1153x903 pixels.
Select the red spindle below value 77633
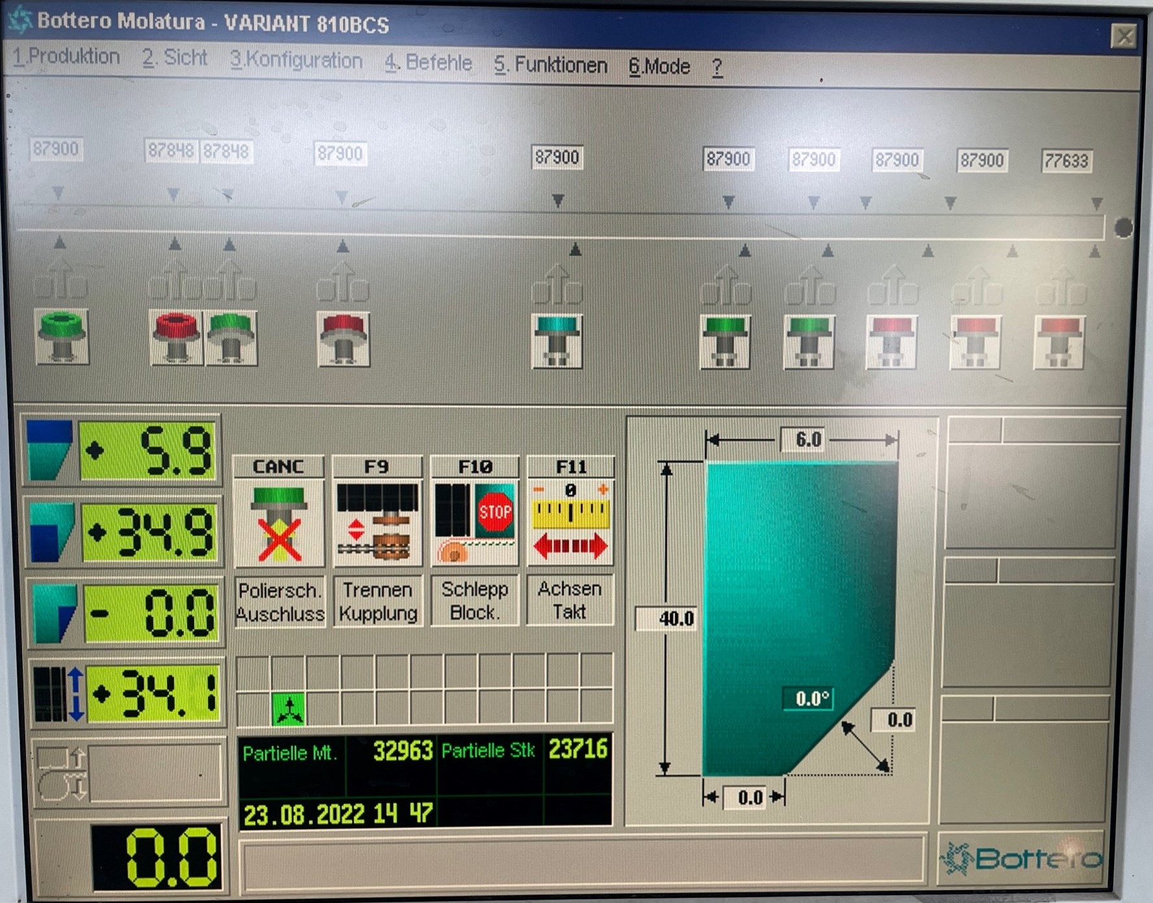pyautogui.click(x=1059, y=342)
